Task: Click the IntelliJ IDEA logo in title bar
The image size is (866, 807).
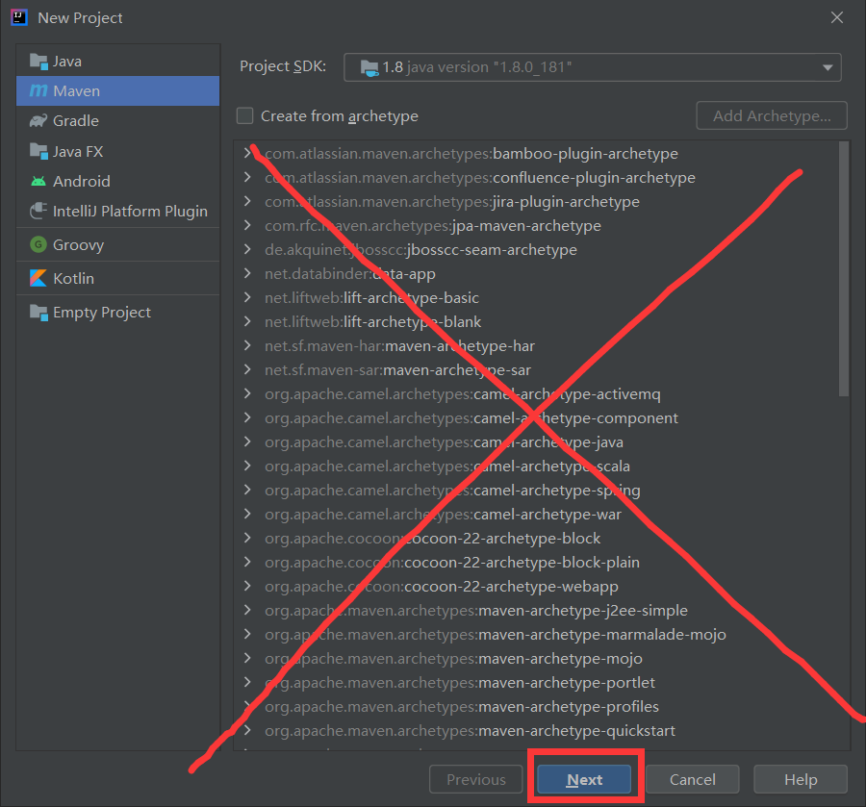Action: pos(19,17)
